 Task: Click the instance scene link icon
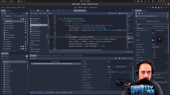tap(5, 13)
